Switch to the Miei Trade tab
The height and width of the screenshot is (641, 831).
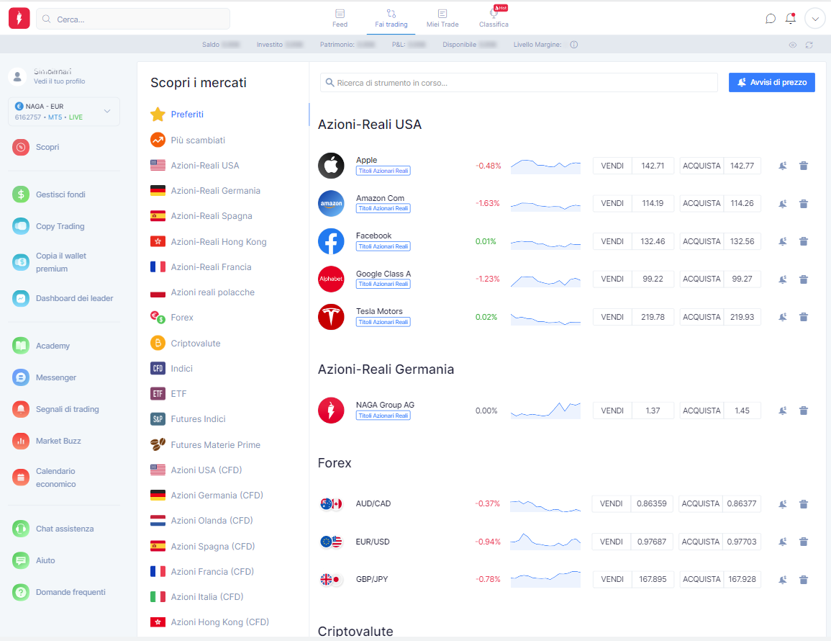tap(442, 19)
